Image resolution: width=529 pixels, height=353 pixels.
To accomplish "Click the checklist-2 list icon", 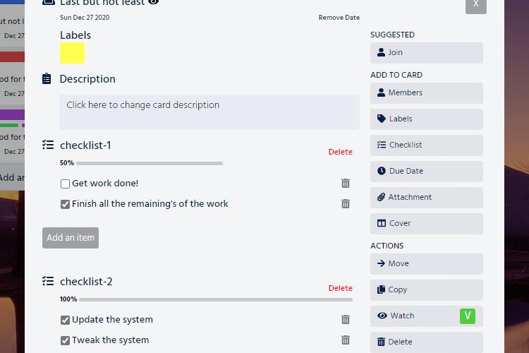I will tap(48, 281).
